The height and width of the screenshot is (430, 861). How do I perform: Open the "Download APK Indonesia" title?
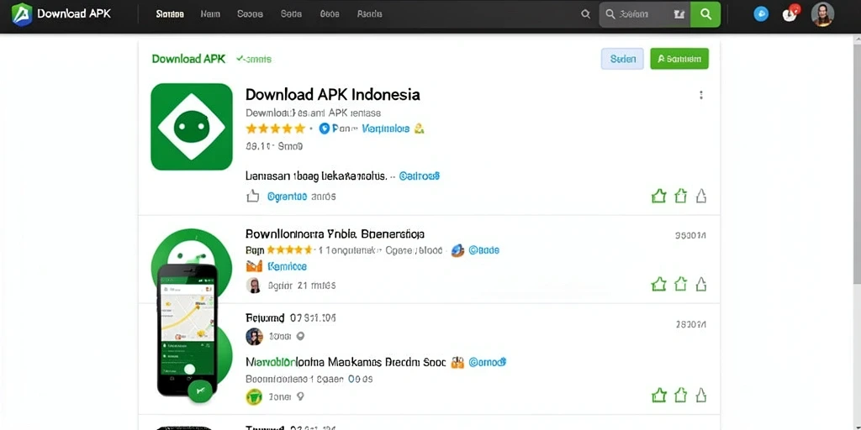[x=333, y=94]
